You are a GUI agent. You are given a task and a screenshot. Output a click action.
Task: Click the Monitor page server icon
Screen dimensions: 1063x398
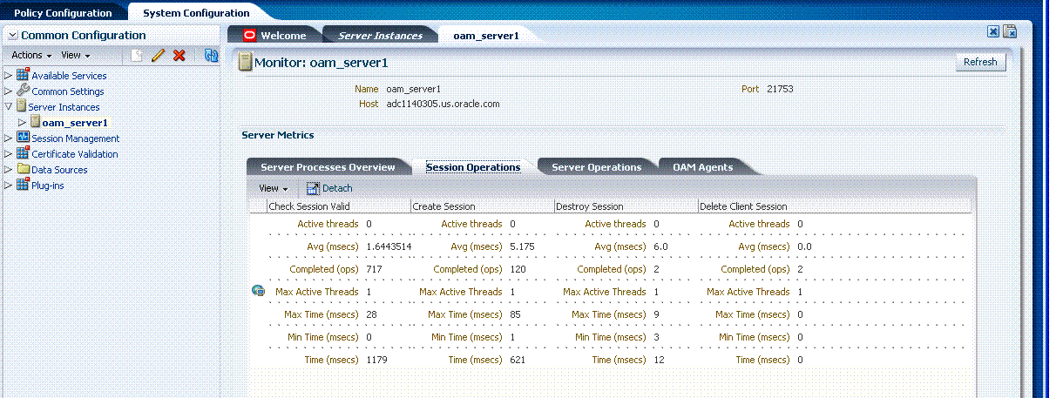tap(245, 62)
